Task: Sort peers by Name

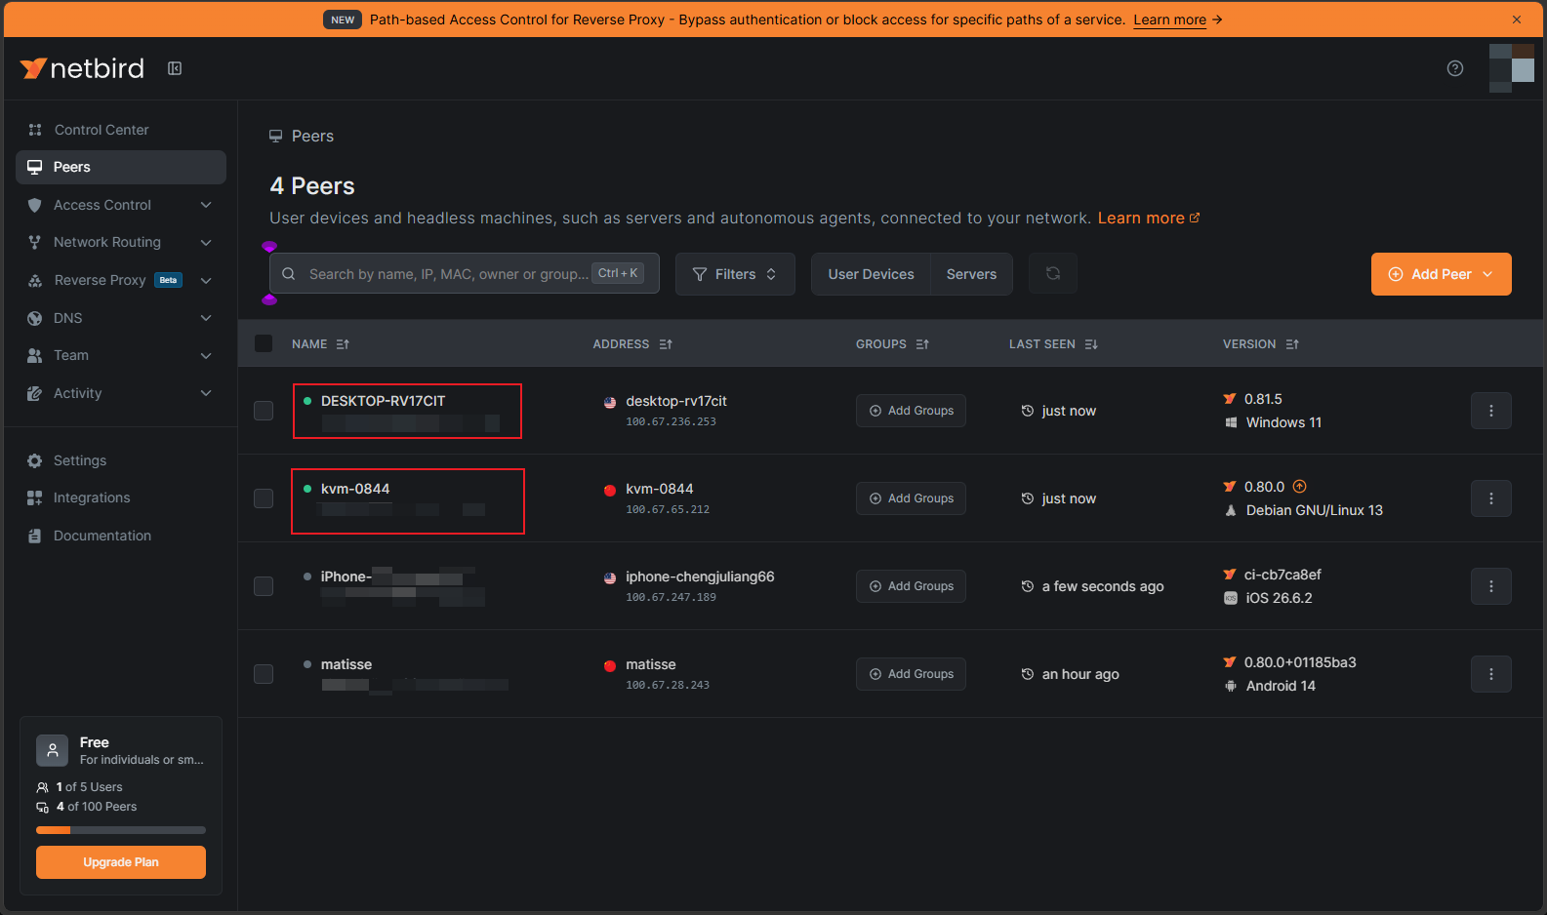Action: 320,344
